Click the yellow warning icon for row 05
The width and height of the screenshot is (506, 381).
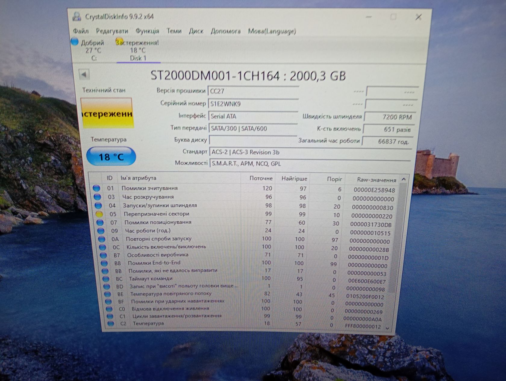pos(99,214)
